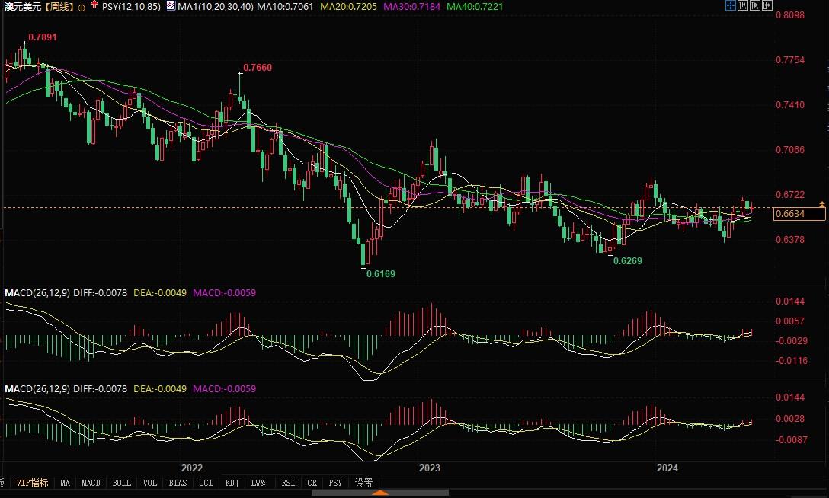Switch to the KDJ indicator tab
The image size is (829, 498).
click(x=231, y=483)
